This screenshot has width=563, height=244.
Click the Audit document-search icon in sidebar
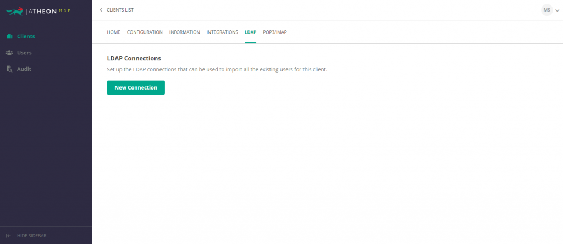click(x=10, y=69)
